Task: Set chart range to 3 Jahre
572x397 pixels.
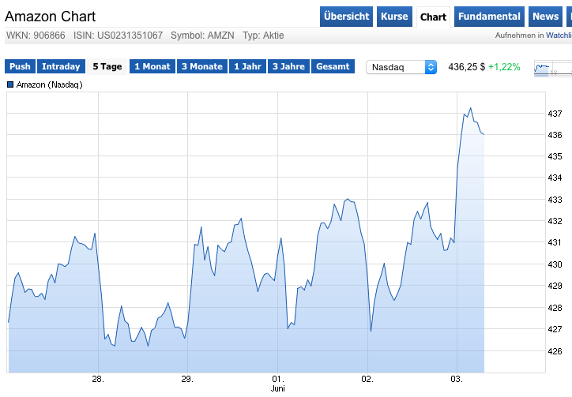Action: coord(288,67)
